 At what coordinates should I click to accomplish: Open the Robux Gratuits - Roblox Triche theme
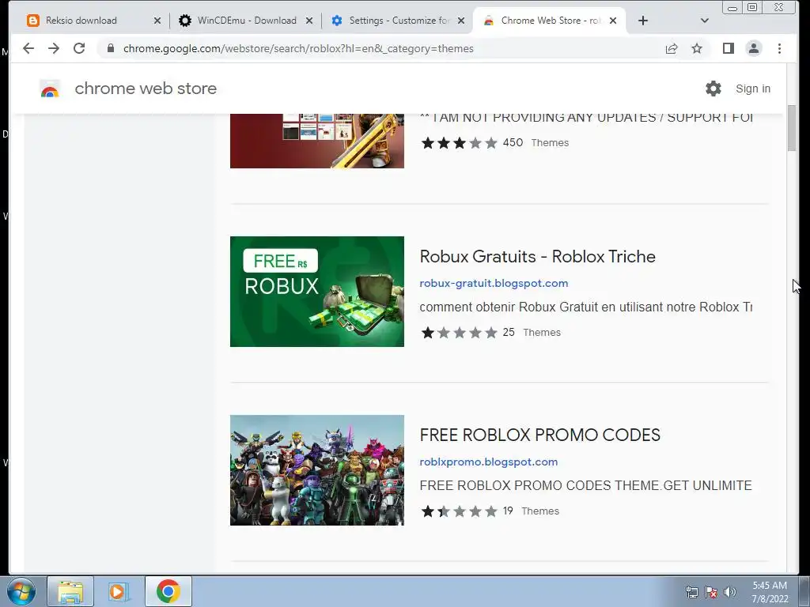tap(537, 257)
